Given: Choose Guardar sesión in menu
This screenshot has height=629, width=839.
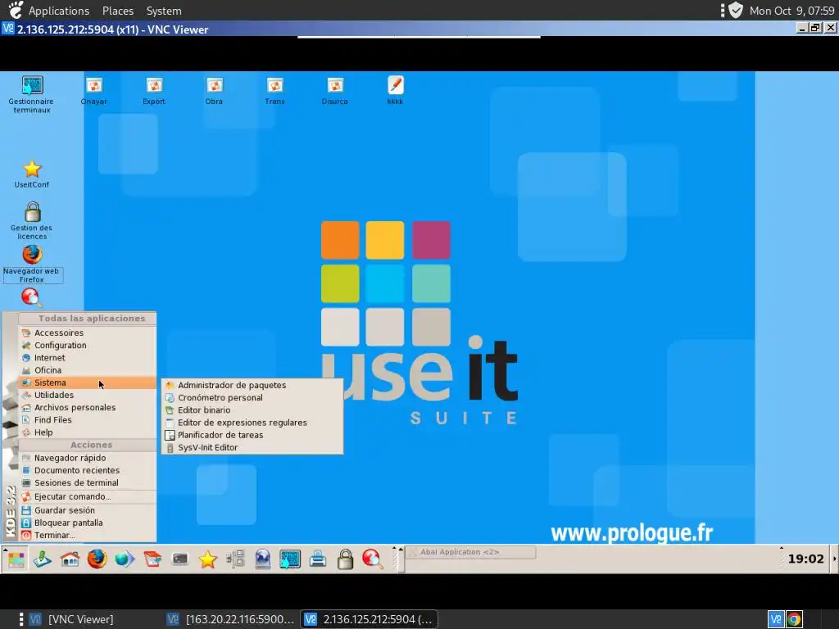Looking at the screenshot, I should pyautogui.click(x=87, y=510).
